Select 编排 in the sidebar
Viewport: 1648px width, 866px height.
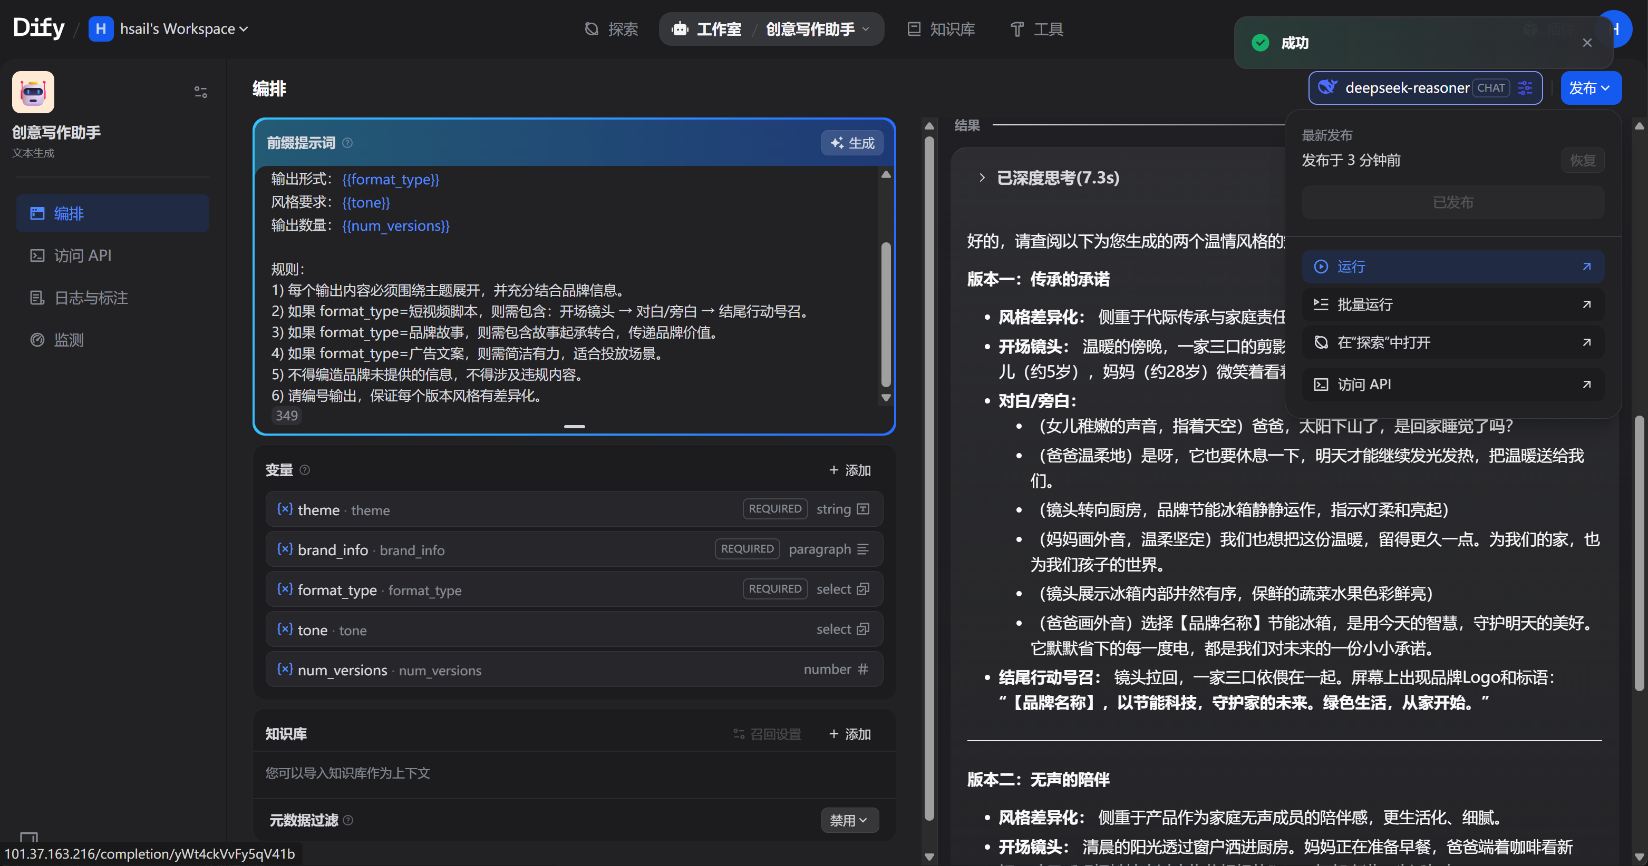pos(113,213)
